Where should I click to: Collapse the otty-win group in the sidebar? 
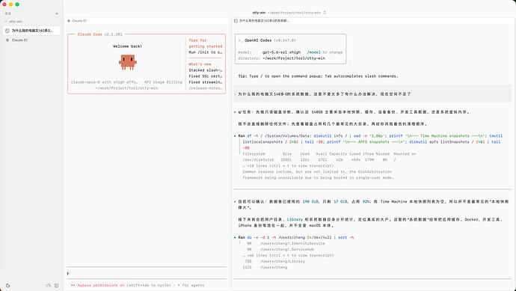tap(13, 22)
